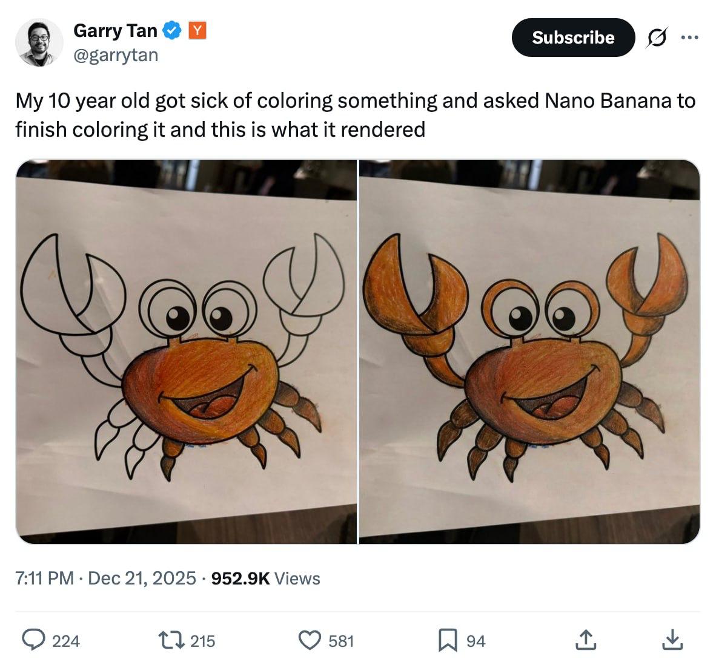Click the download icon
This screenshot has height=668, width=716.
tap(672, 640)
